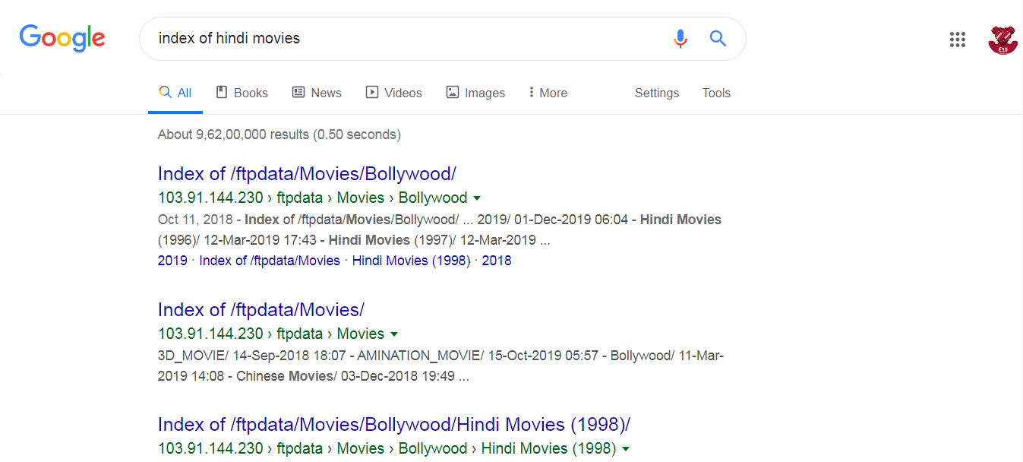Image resolution: width=1023 pixels, height=462 pixels.
Task: Open the search Tools options
Action: coord(716,93)
